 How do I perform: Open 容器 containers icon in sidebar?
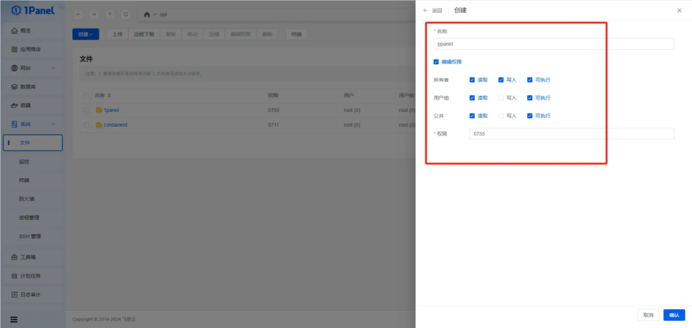[14, 105]
